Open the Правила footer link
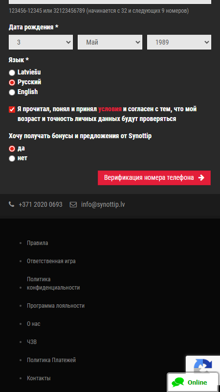 coord(38,243)
